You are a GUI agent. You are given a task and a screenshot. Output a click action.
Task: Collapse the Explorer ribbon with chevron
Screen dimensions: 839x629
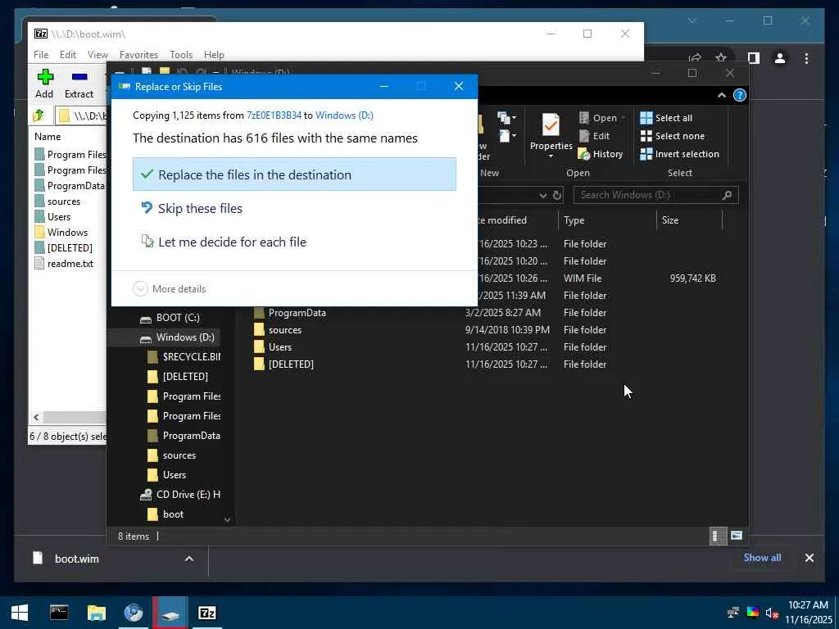(x=721, y=95)
